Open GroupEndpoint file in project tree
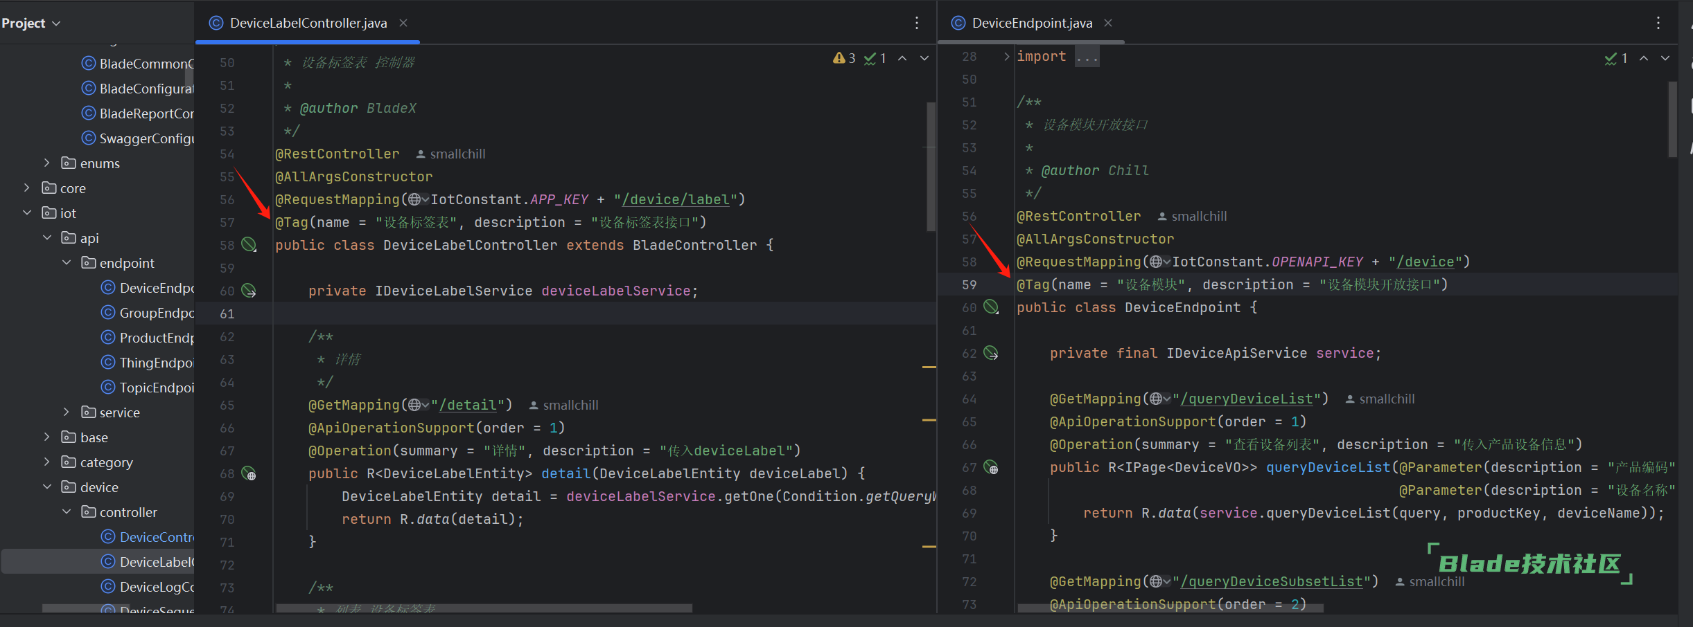 tap(148, 313)
